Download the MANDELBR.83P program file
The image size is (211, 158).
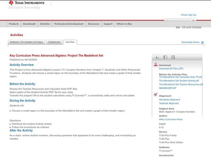click(x=168, y=88)
